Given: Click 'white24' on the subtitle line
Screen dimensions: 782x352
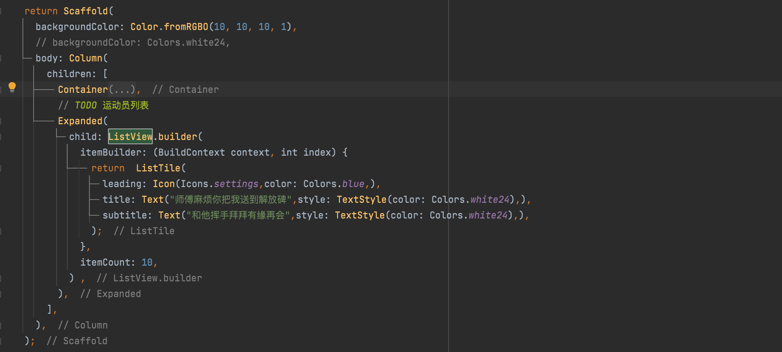Looking at the screenshot, I should pos(488,215).
